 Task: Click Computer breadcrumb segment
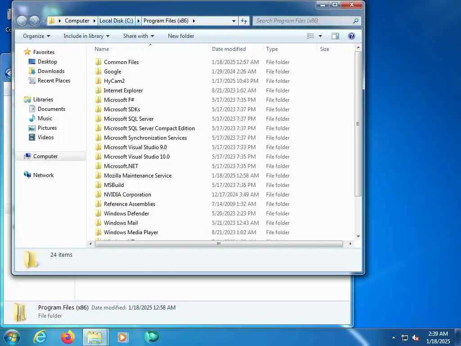(x=77, y=21)
